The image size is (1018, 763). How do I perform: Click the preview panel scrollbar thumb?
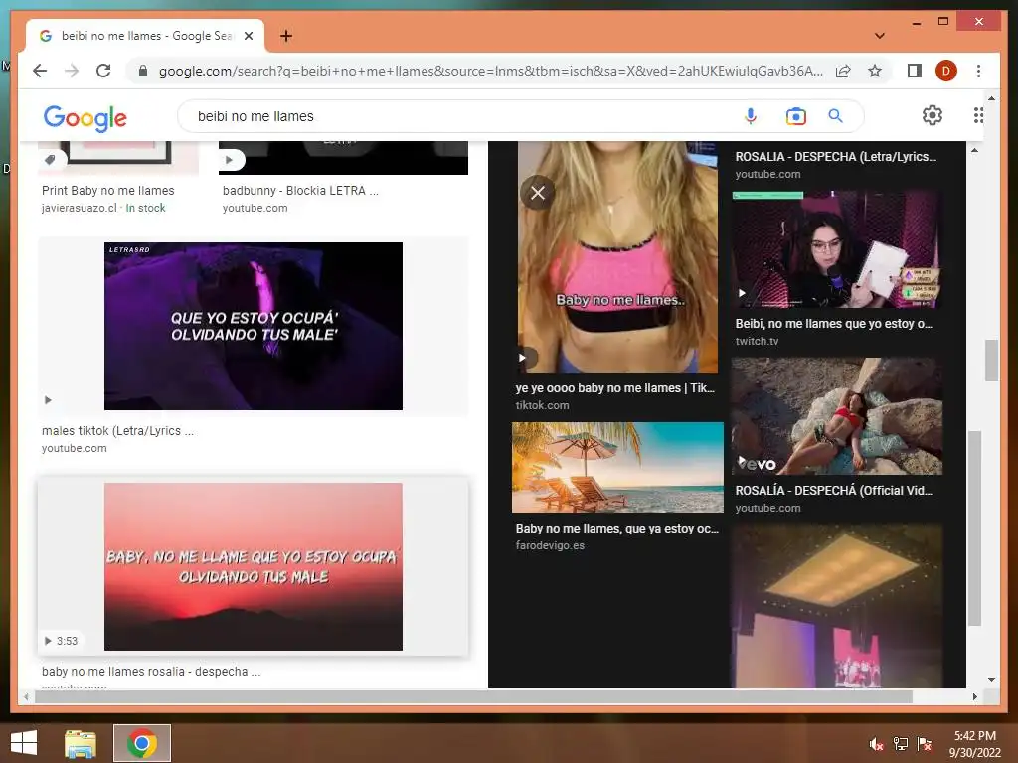point(974,528)
